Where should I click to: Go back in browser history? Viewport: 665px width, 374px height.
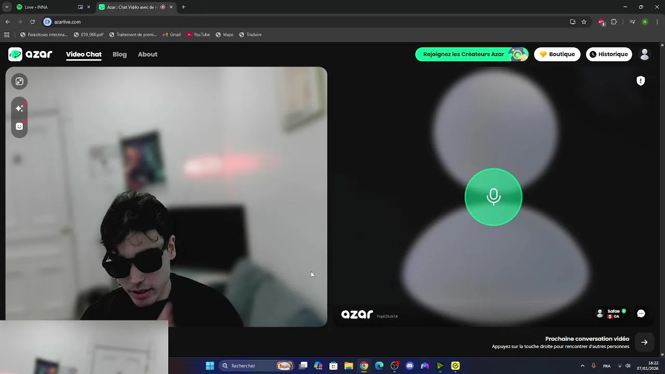pyautogui.click(x=7, y=22)
